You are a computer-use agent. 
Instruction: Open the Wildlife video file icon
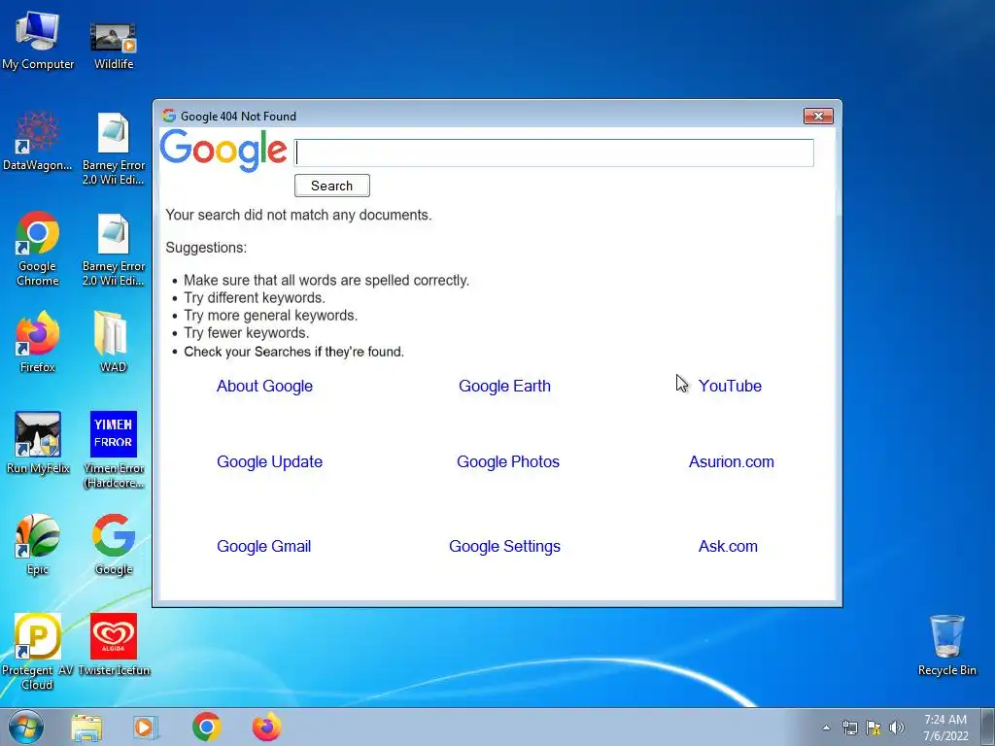(x=114, y=45)
